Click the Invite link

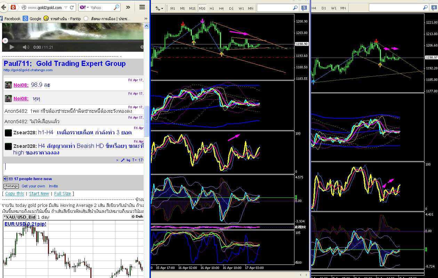53,186
